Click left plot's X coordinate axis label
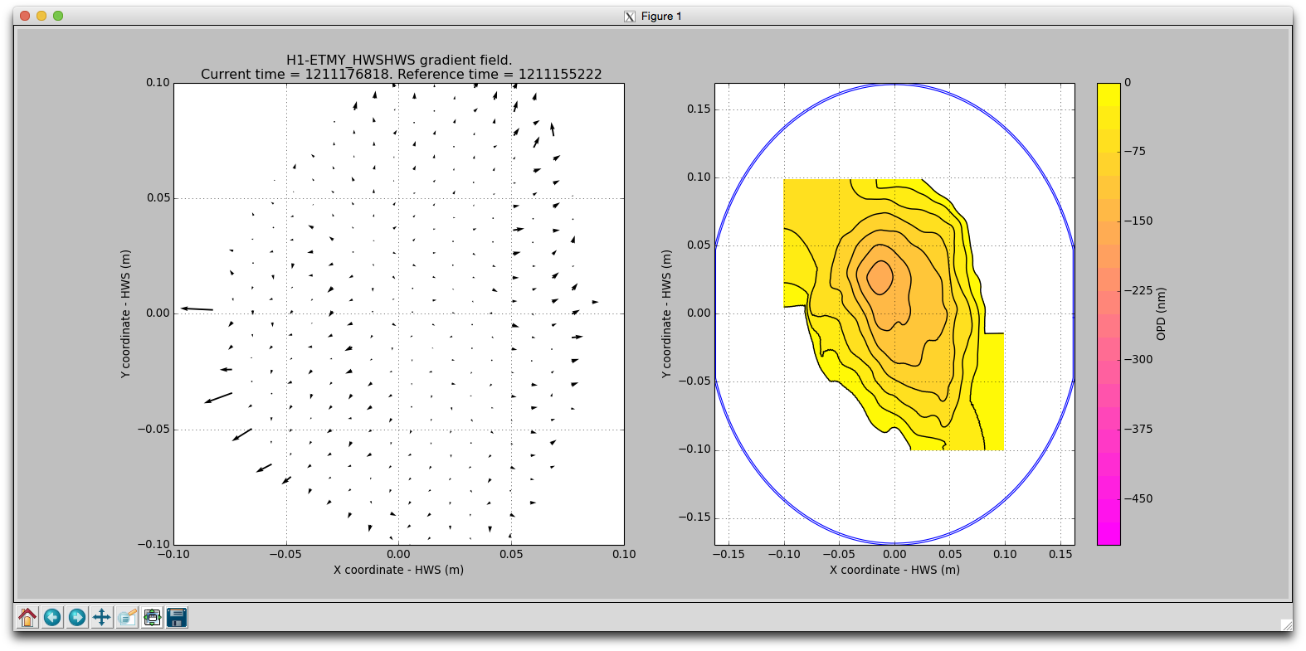The height and width of the screenshot is (651, 1306). point(398,570)
